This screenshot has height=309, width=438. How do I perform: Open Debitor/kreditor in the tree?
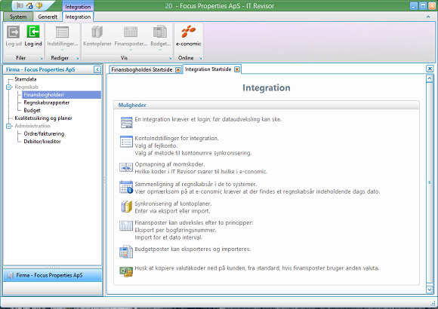pyautogui.click(x=42, y=142)
